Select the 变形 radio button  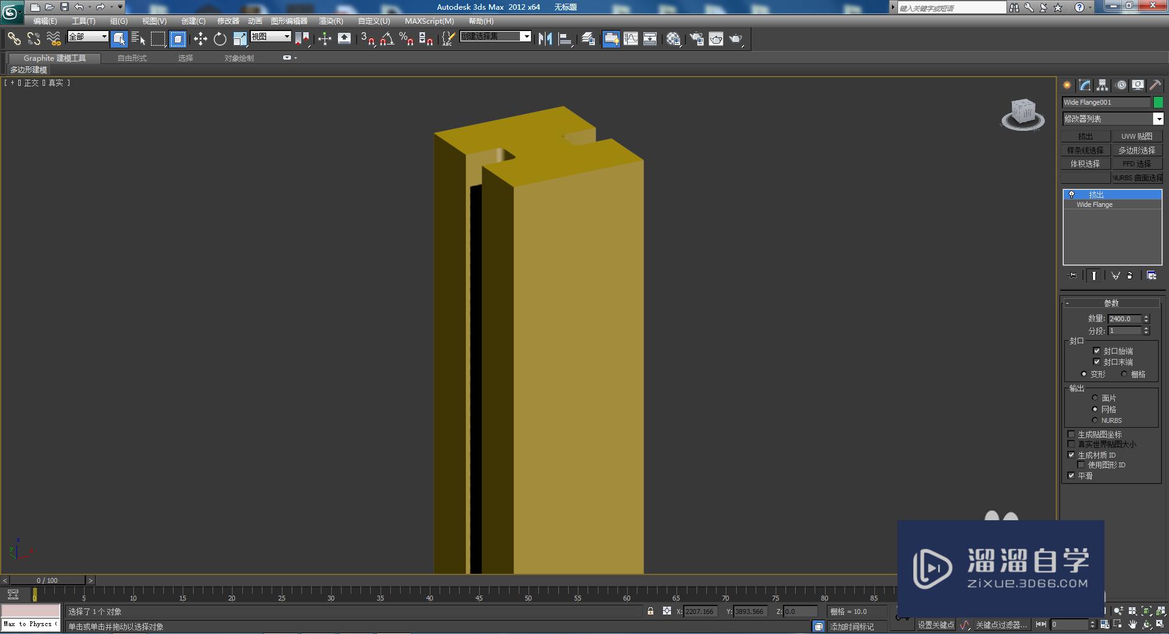tap(1084, 374)
